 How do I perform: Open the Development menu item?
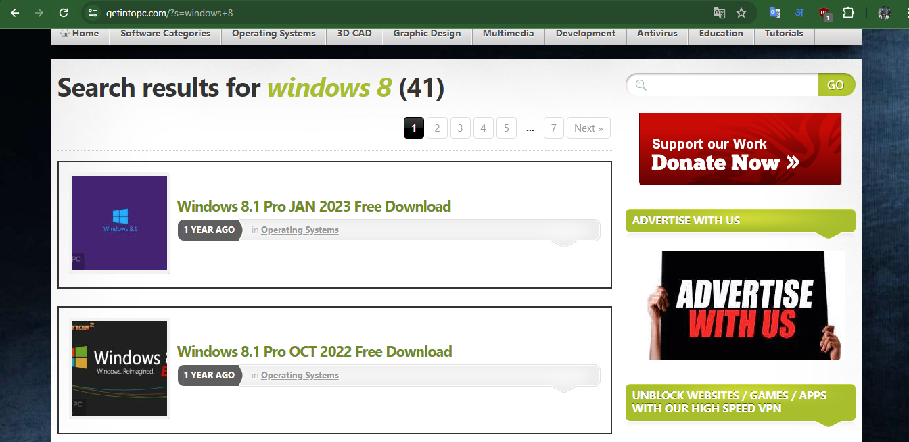click(586, 33)
